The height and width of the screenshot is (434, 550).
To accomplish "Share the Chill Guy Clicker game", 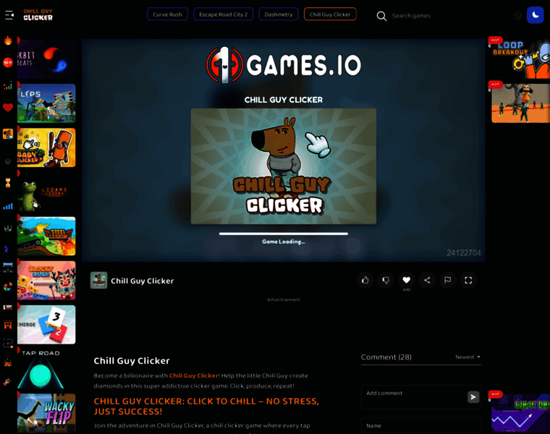I will pos(427,280).
